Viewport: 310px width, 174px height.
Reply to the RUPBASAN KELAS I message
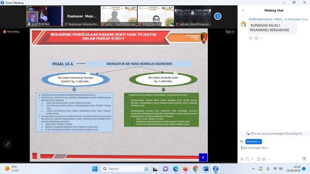point(251,38)
